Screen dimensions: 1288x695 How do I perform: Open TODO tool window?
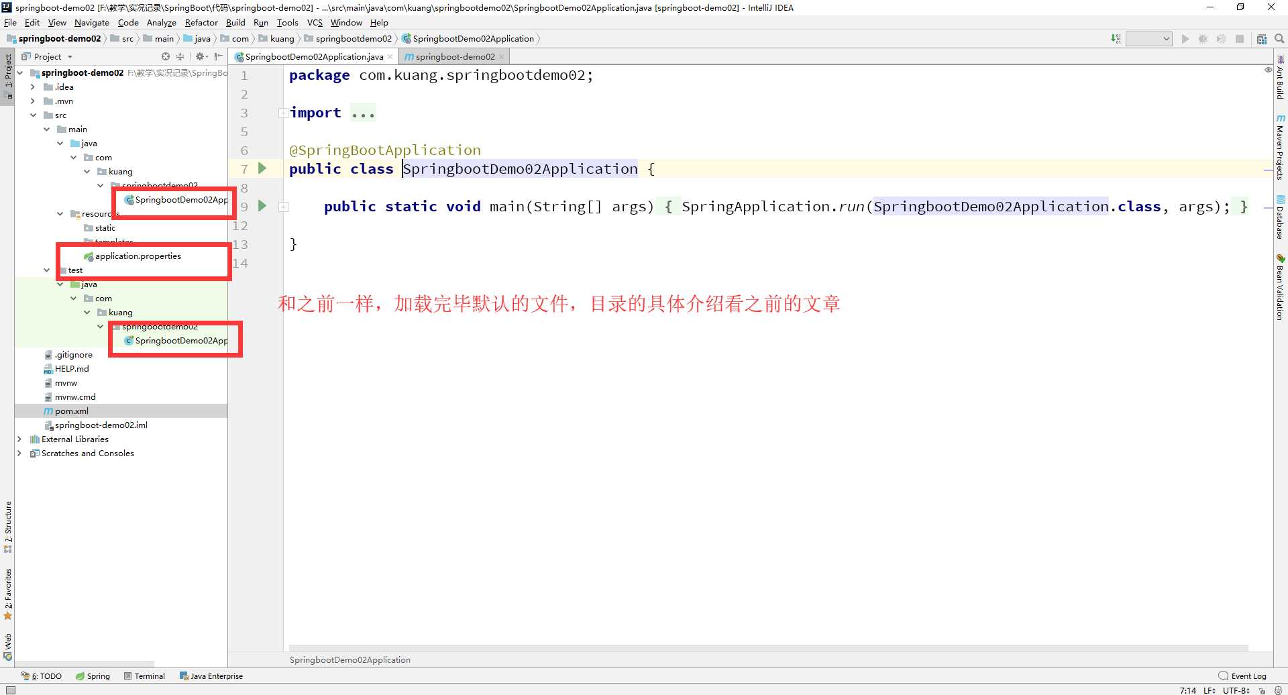[x=42, y=676]
